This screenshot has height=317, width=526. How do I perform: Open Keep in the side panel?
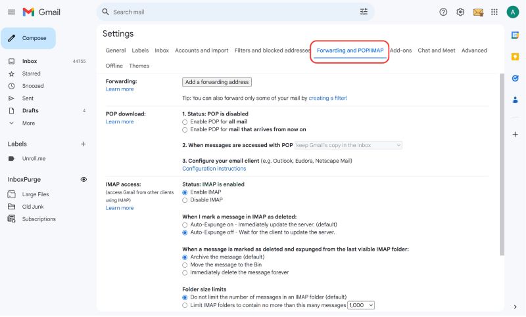click(x=515, y=56)
